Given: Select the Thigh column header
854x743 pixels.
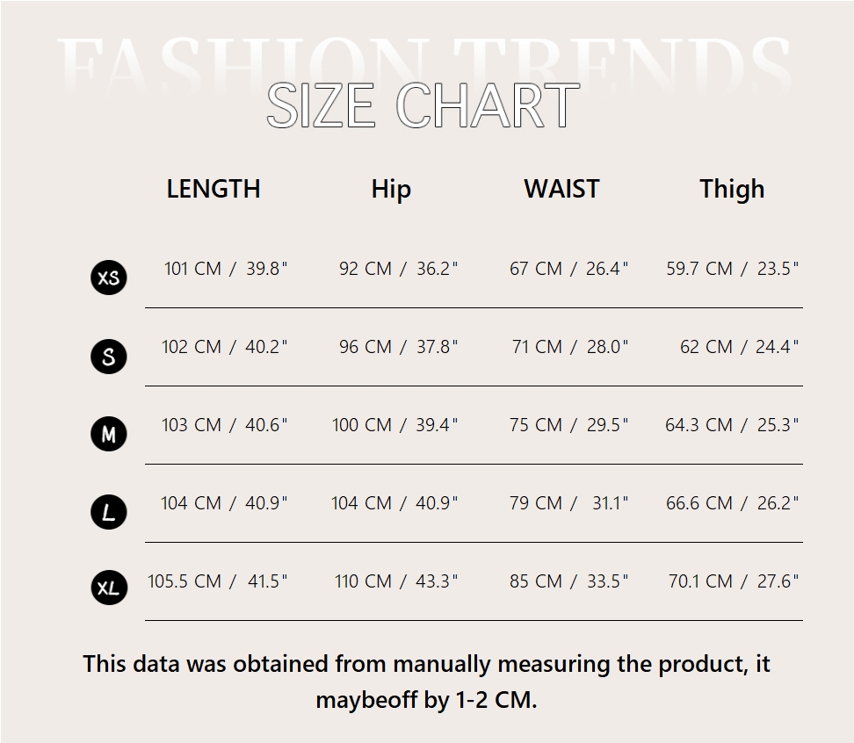Looking at the screenshot, I should 732,189.
